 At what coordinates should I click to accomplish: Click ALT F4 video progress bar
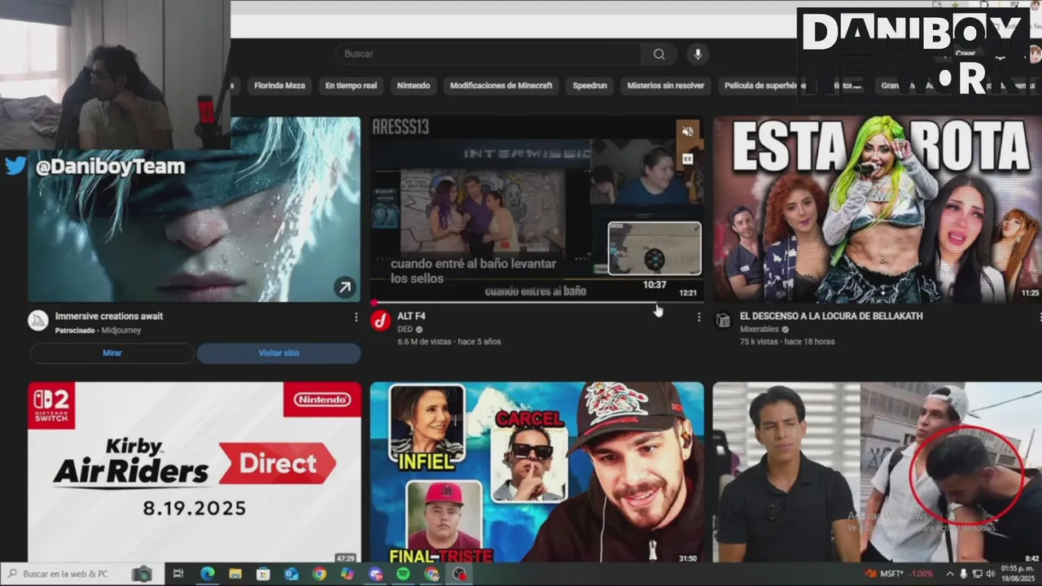click(536, 303)
